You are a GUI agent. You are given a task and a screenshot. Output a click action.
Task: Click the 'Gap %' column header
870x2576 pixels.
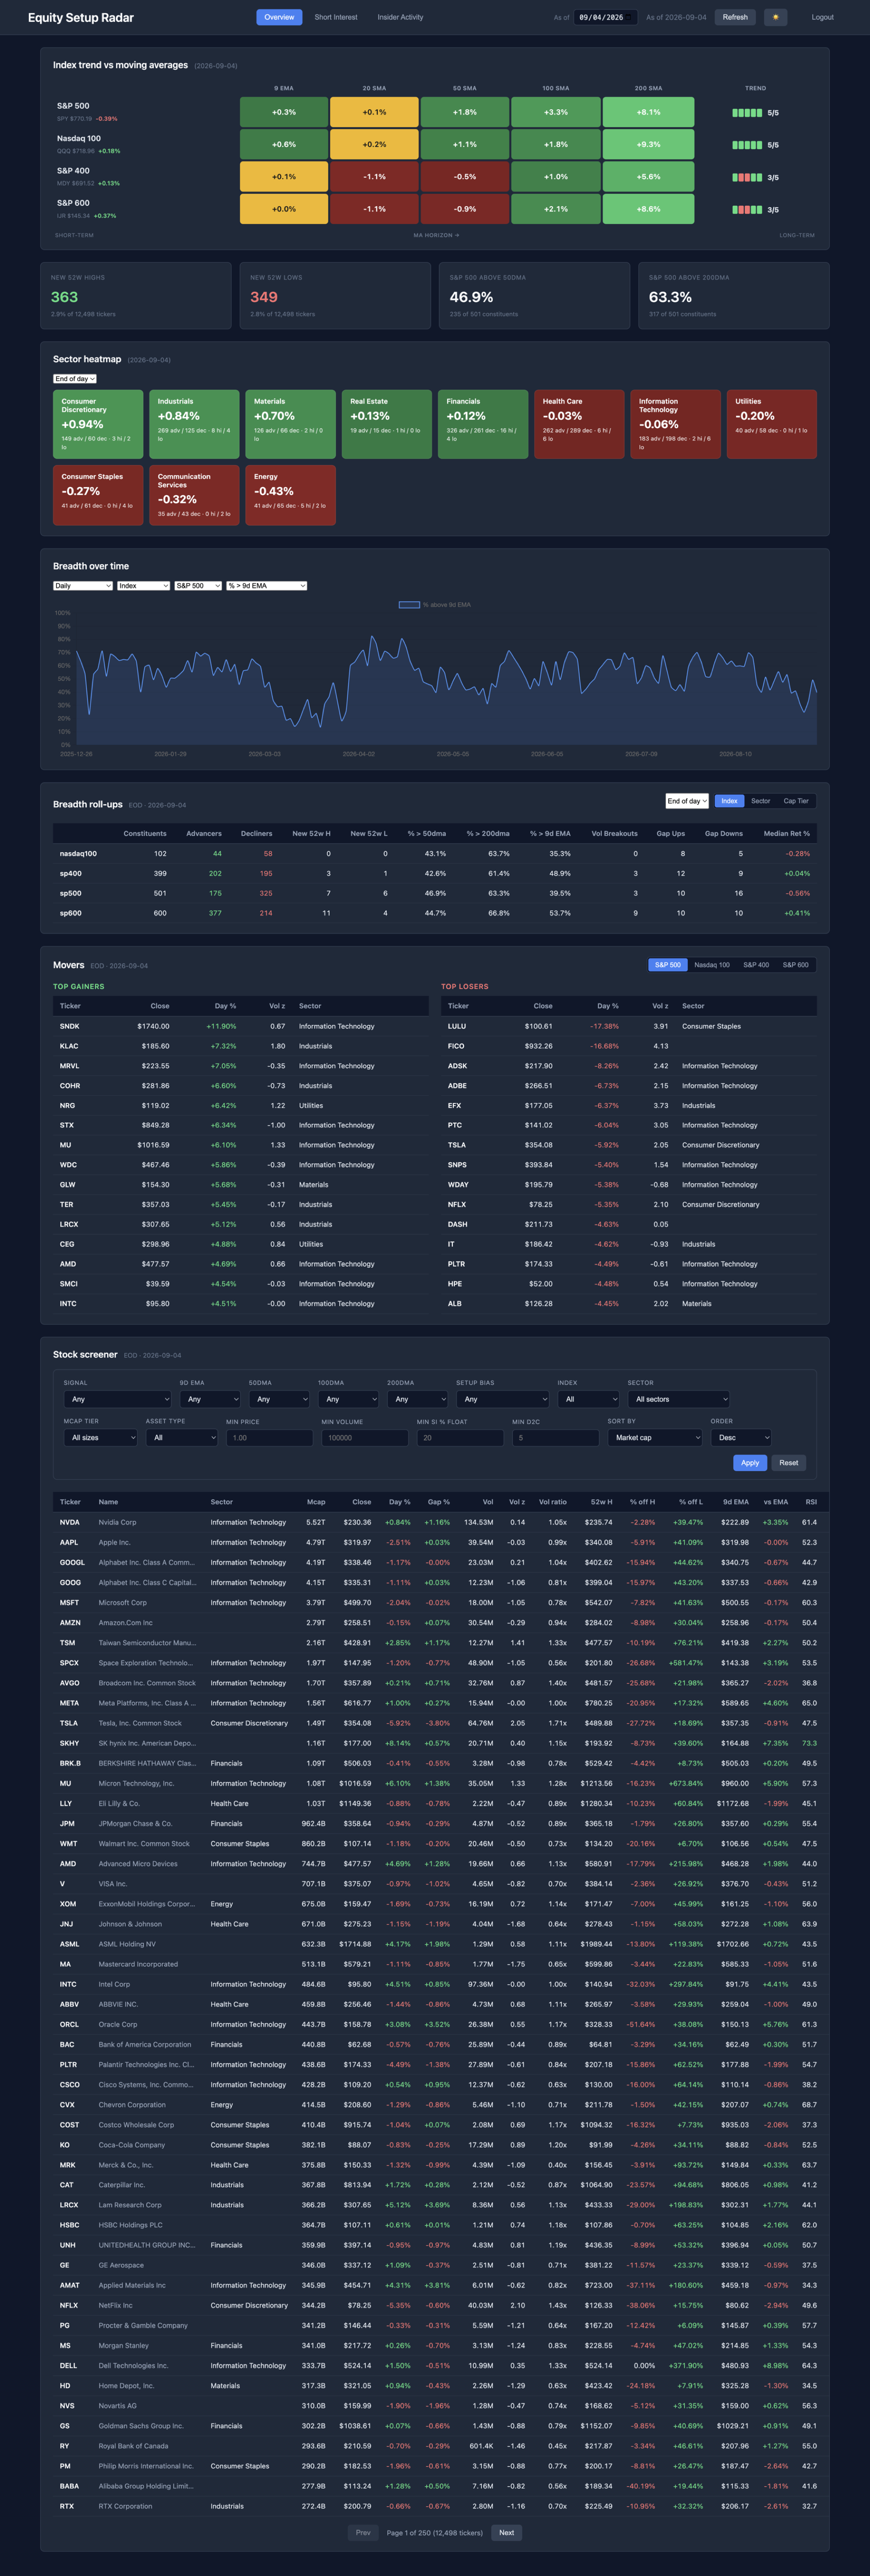click(x=439, y=1502)
